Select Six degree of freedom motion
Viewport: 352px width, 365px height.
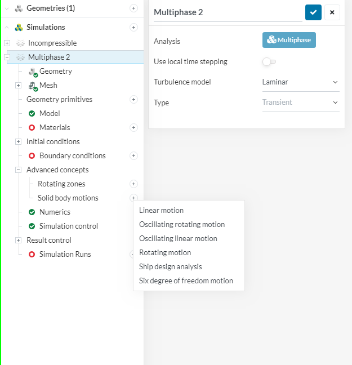click(186, 281)
